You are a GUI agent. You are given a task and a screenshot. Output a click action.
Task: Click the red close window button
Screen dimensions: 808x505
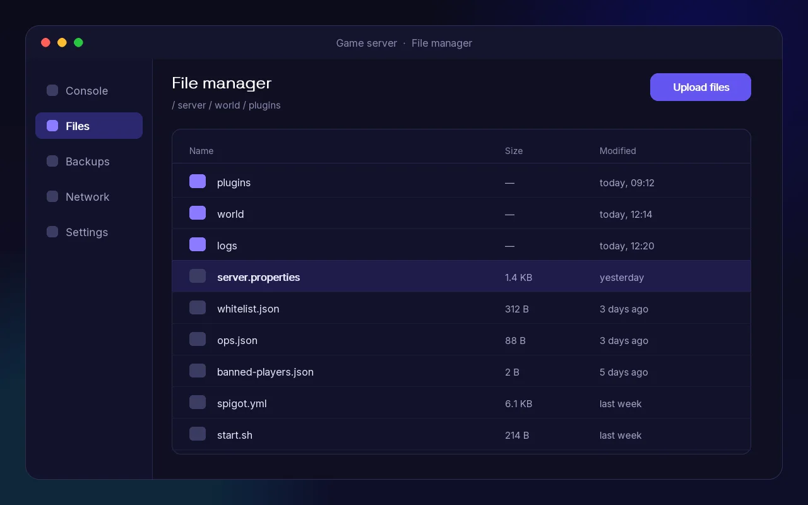45,42
